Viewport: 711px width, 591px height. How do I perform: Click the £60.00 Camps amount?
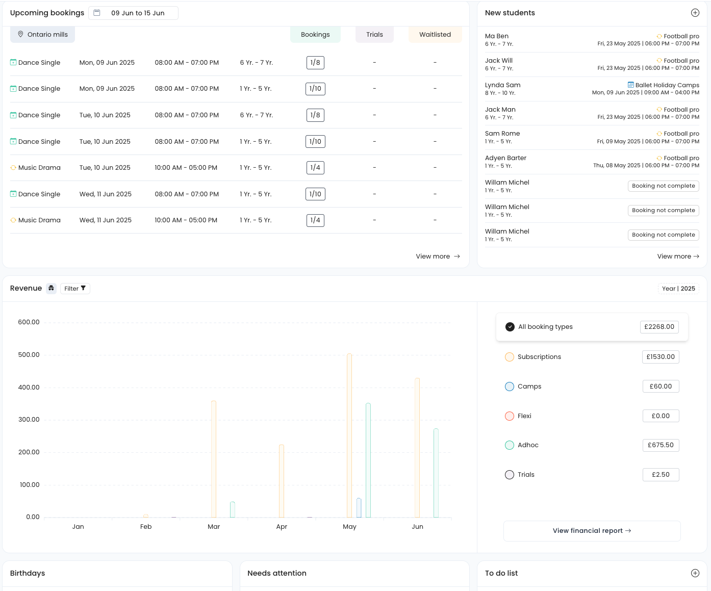tap(661, 387)
